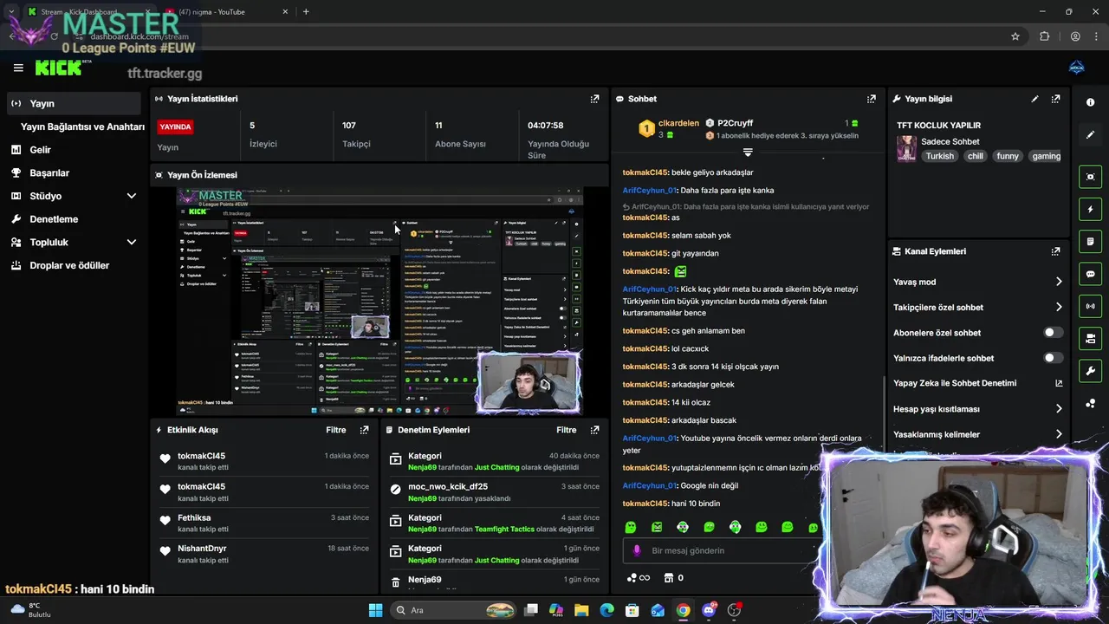
Task: Open a new browser tab
Action: tap(306, 11)
